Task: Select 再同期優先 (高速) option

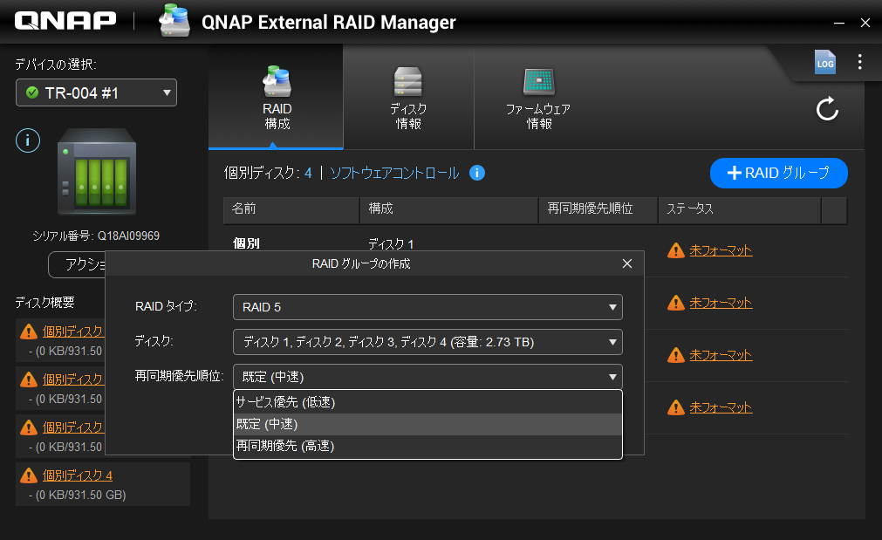Action: 427,446
